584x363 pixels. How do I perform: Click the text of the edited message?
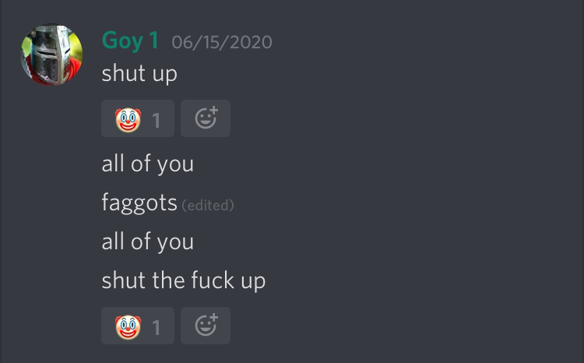pos(139,203)
